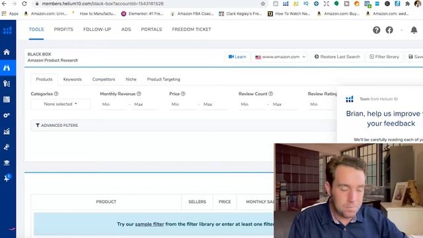Click the green circle browser extension
423x238 pixels.
[x=336, y=4]
